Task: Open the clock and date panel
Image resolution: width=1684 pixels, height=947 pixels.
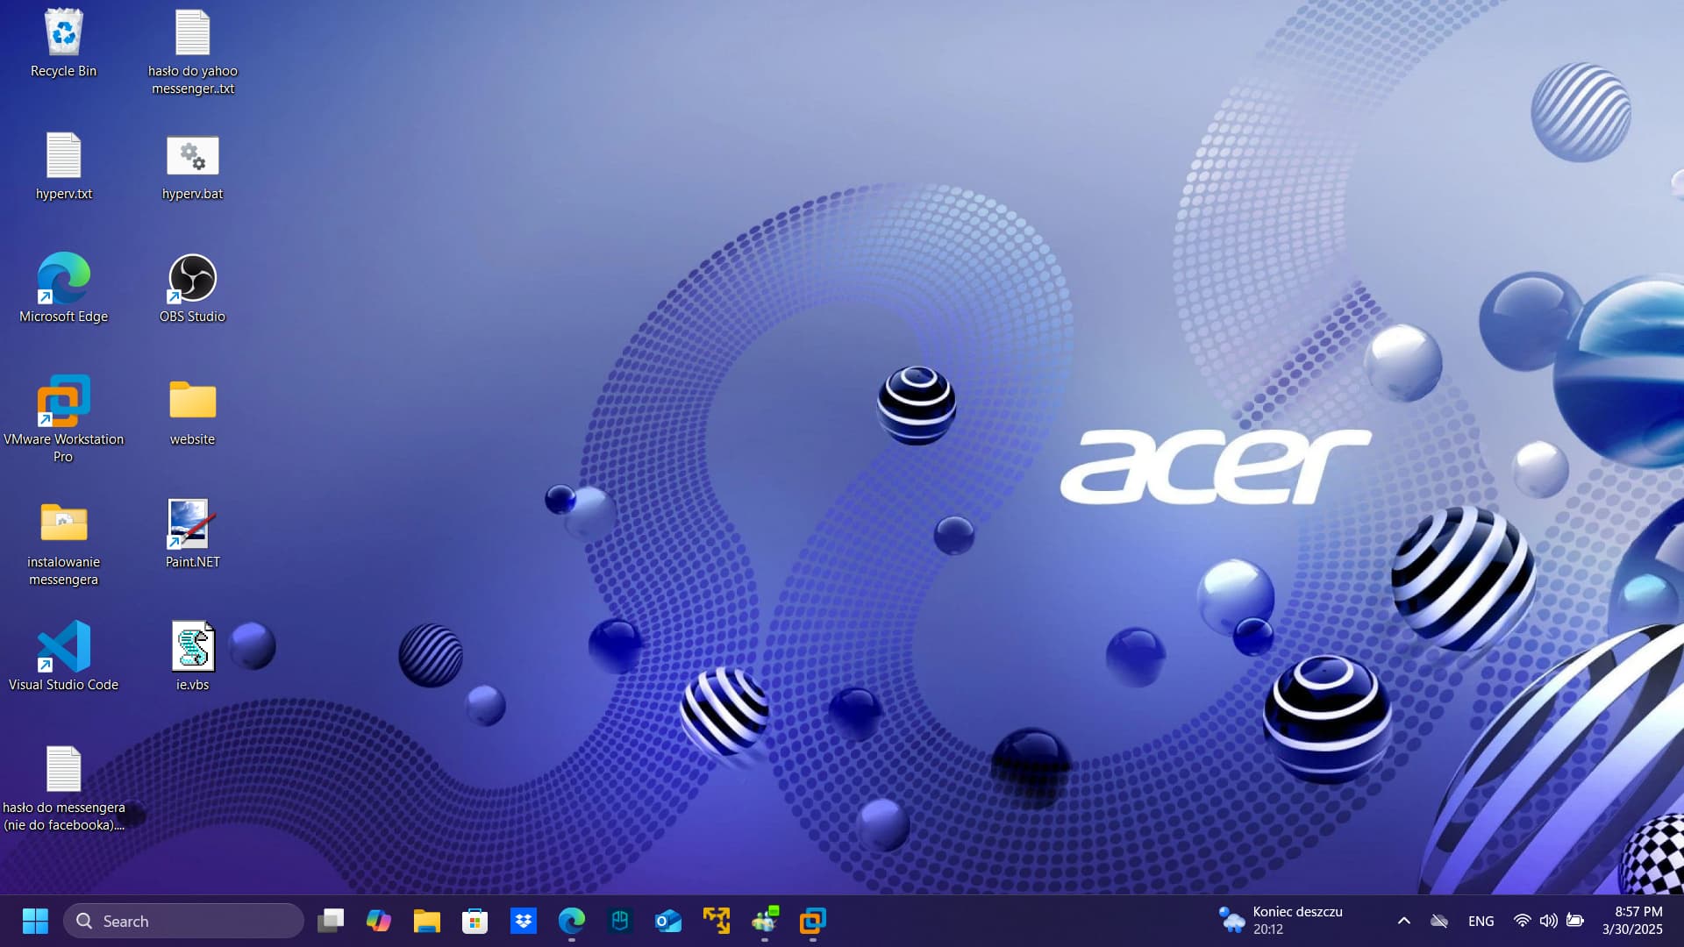Action: click(x=1634, y=921)
